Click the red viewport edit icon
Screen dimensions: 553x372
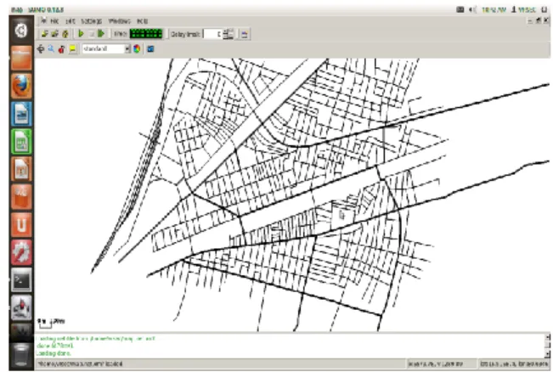tap(62, 49)
